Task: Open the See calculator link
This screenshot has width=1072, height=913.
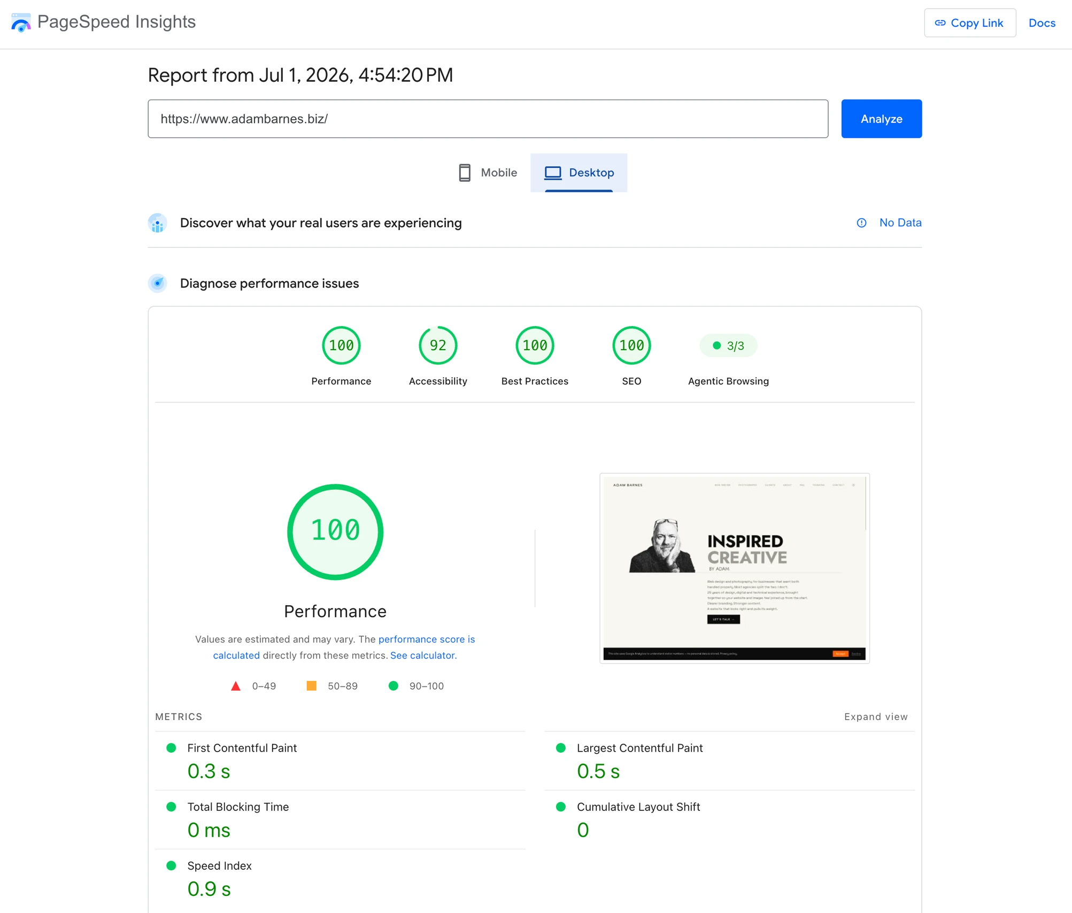Action: tap(422, 655)
